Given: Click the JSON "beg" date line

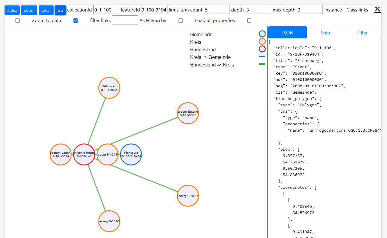Looking at the screenshot, I should coord(309,86).
